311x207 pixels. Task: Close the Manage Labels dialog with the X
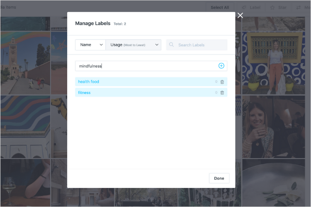(240, 15)
